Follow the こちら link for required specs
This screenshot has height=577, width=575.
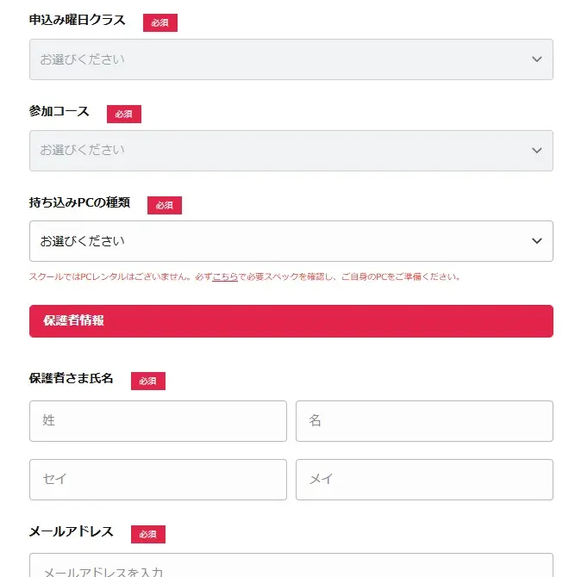coord(225,277)
